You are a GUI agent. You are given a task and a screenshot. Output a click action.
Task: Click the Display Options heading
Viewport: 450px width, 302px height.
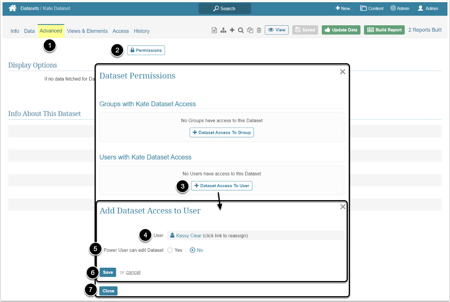click(33, 65)
